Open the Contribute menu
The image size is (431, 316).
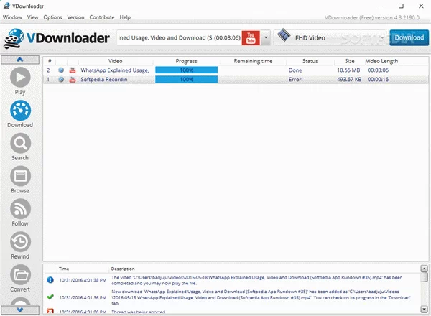tap(102, 17)
